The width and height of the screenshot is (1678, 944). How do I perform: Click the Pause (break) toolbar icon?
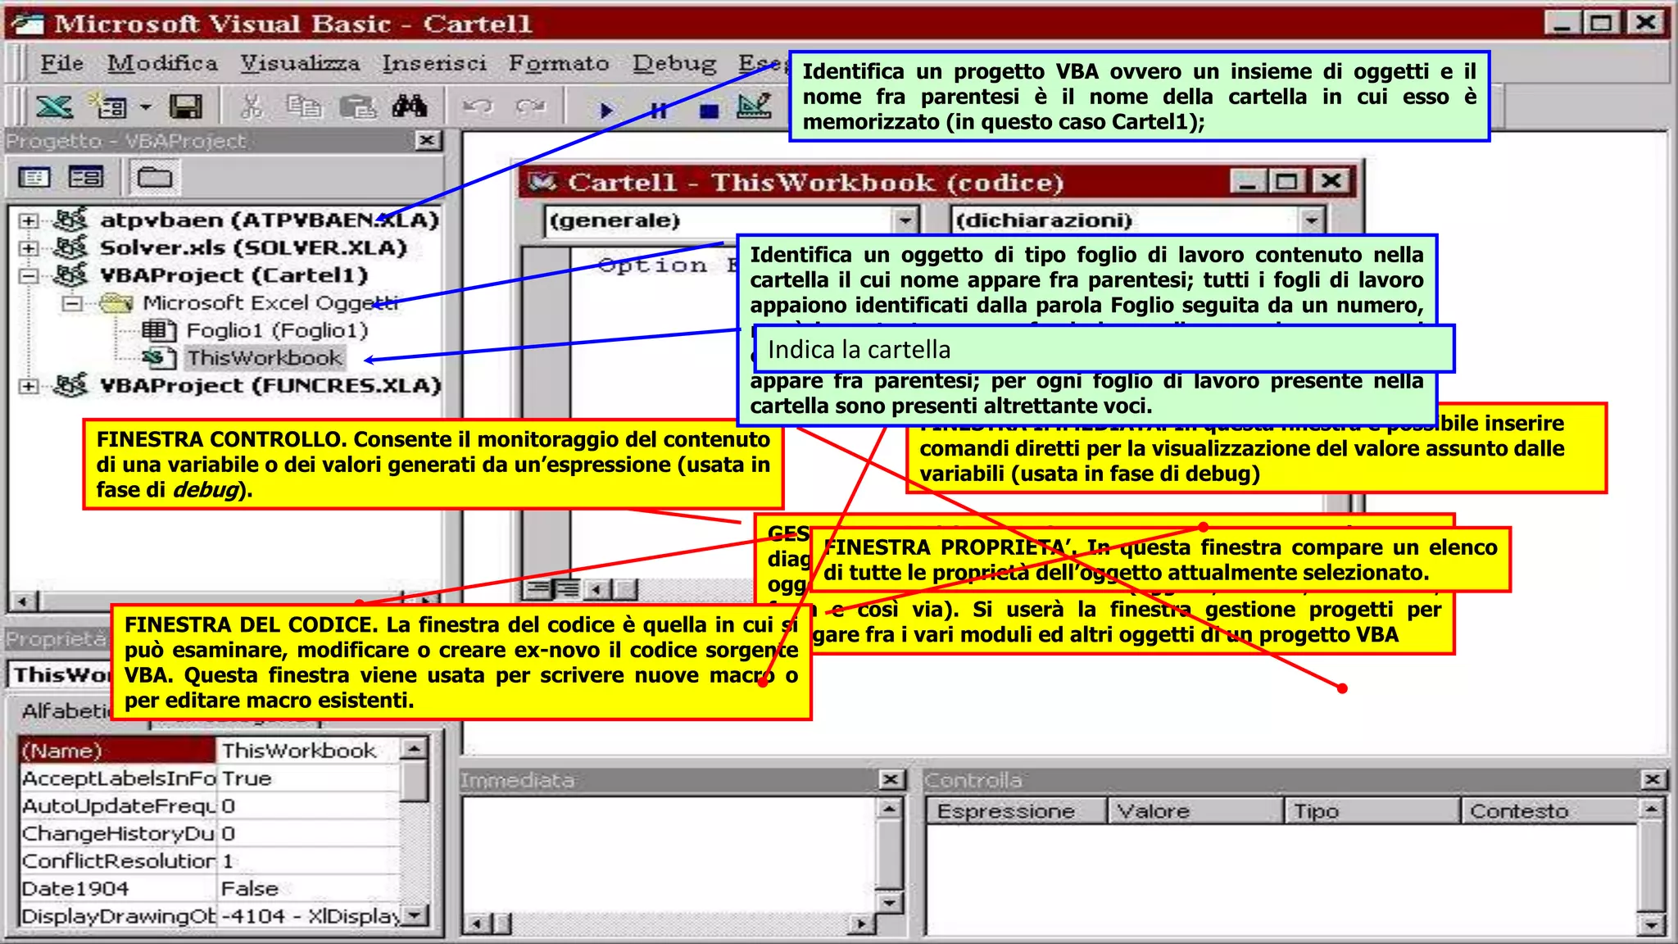658,110
